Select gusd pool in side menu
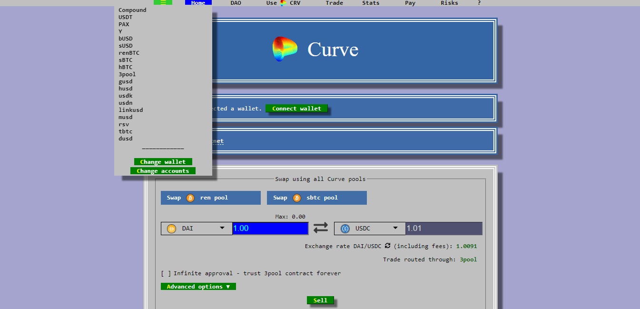This screenshot has width=640, height=309. [126, 81]
